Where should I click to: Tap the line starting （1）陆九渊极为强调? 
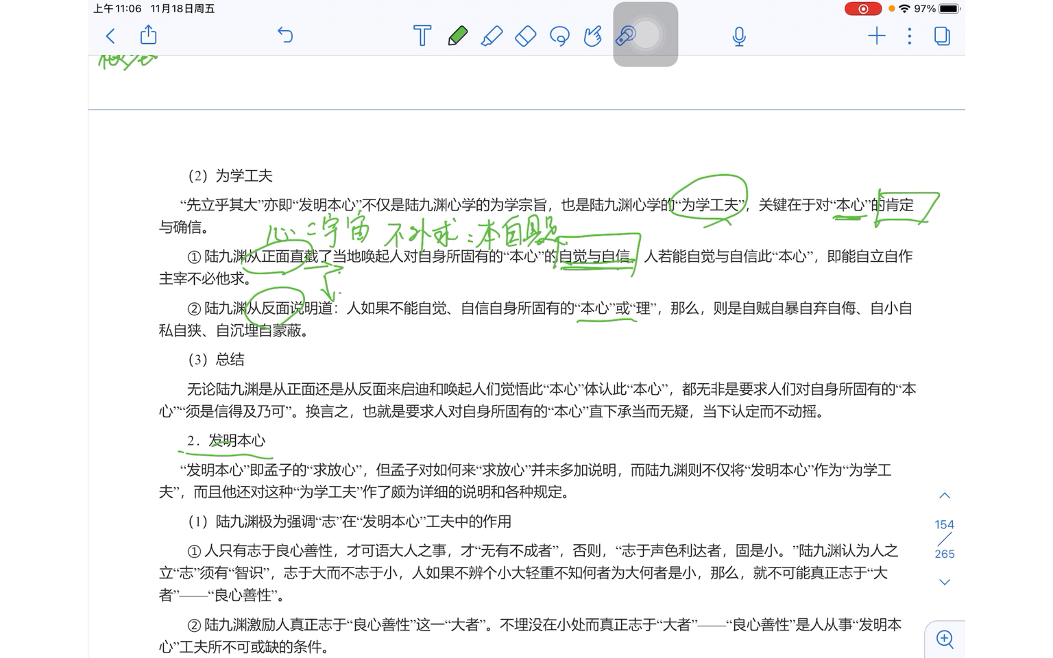349,522
